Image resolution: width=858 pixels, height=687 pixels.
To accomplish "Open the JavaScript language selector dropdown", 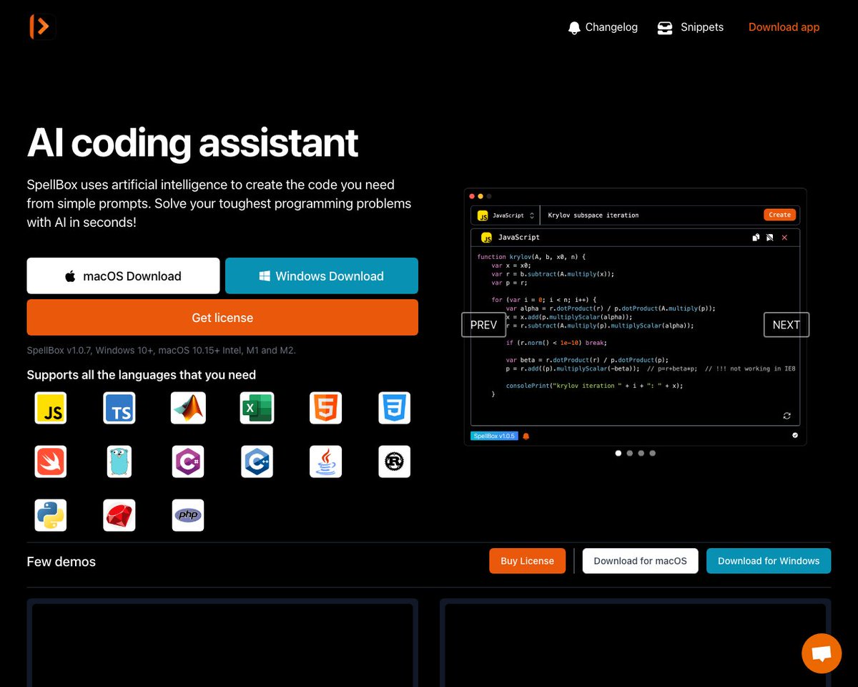I will coord(505,215).
